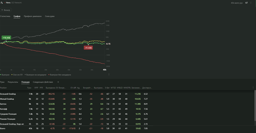Sort by the W%SD column header

(x=120, y=88)
